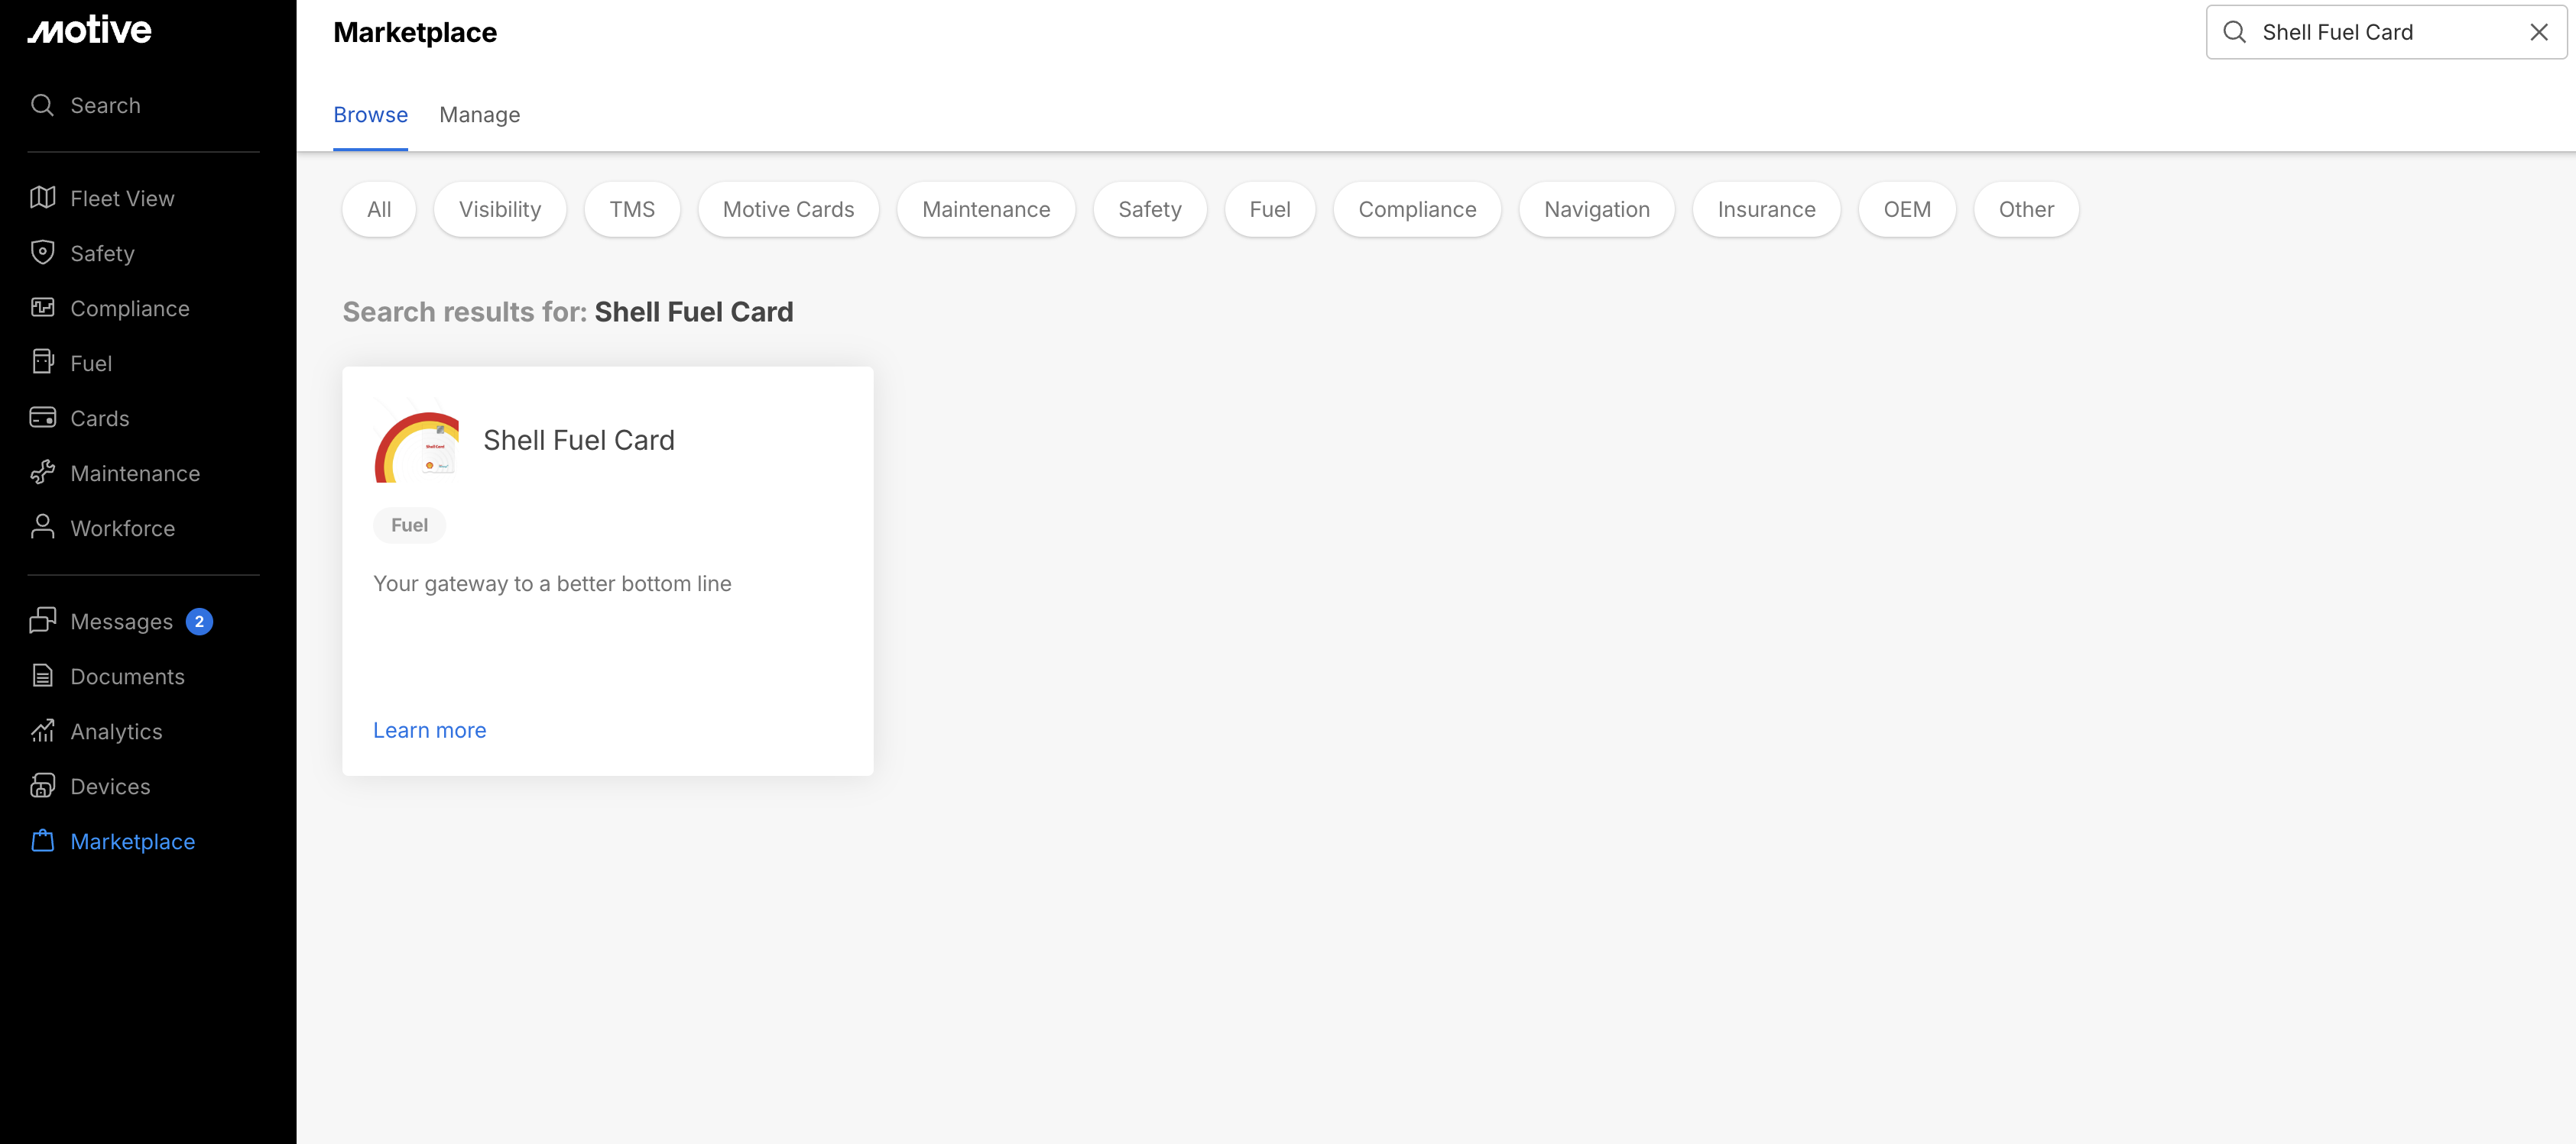The width and height of the screenshot is (2576, 1144).
Task: Click the sidebar Search label
Action: (x=105, y=106)
